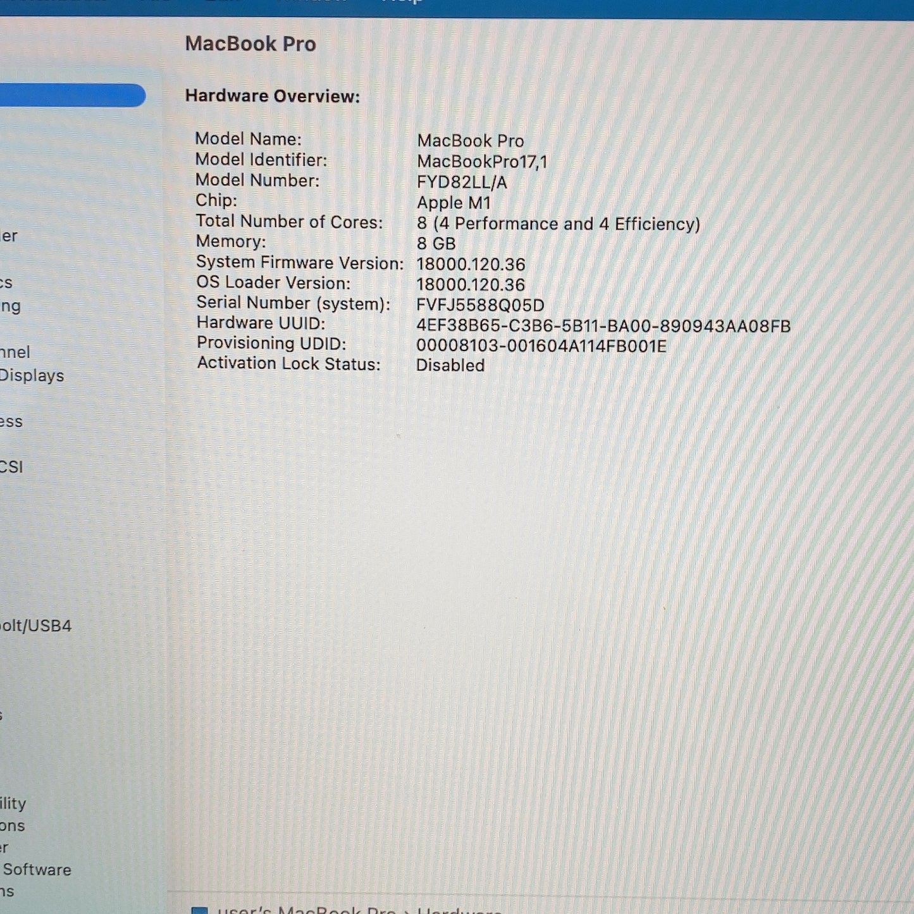The image size is (914, 914).
Task: Click the 'Chip:' label
Action: [216, 201]
